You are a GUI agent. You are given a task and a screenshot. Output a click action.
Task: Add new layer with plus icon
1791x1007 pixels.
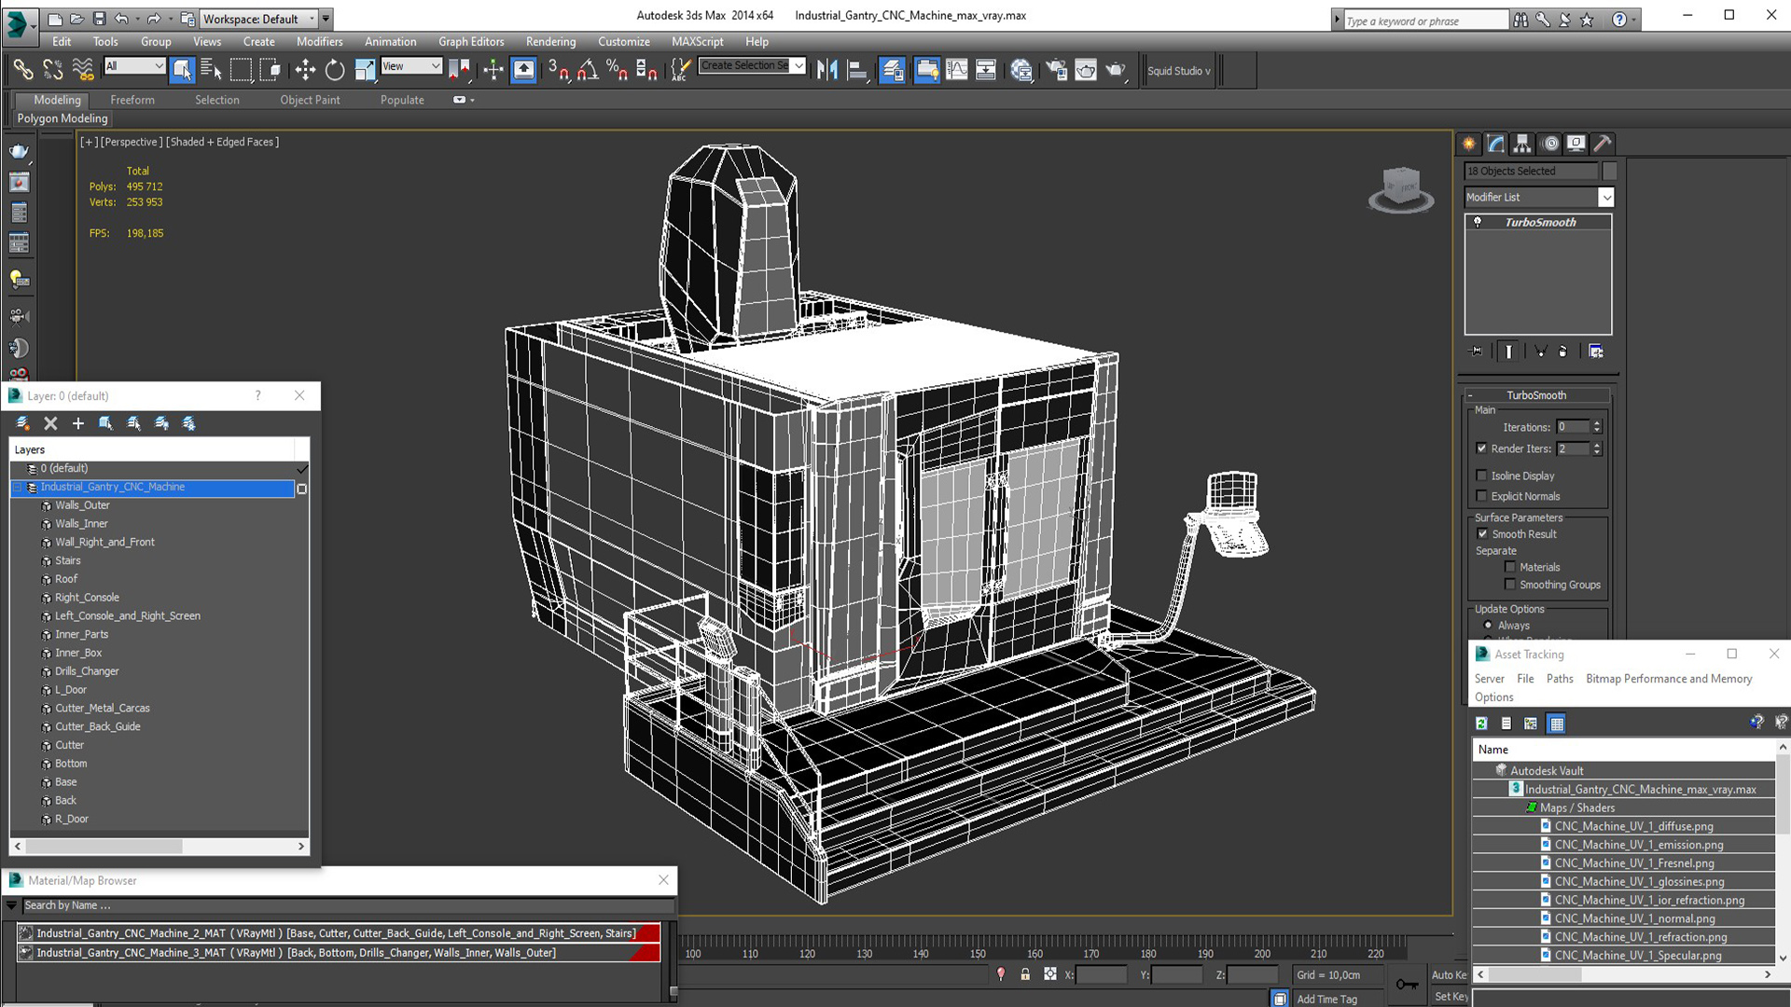78,423
